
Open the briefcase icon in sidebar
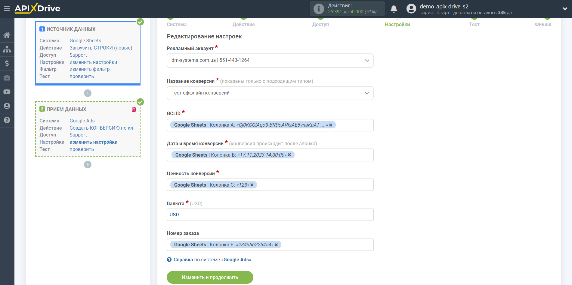[x=7, y=78]
